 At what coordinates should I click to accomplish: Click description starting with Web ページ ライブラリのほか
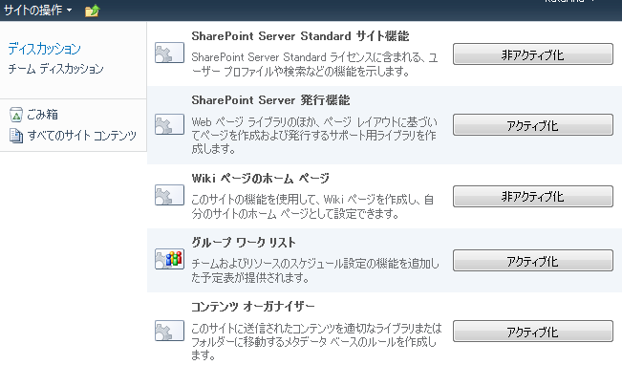(x=314, y=136)
